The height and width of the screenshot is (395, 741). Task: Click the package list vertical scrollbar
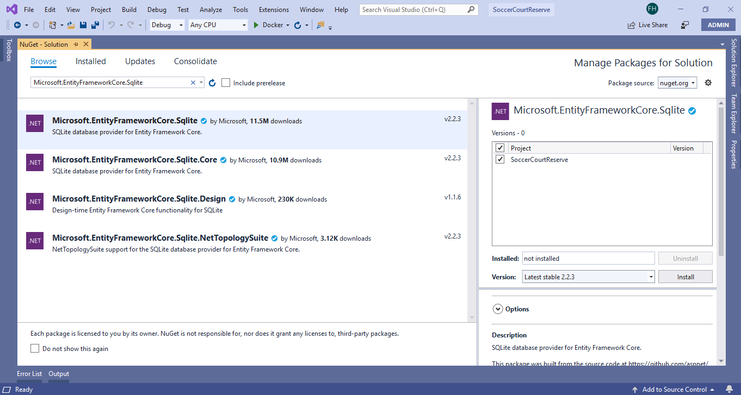(472, 210)
